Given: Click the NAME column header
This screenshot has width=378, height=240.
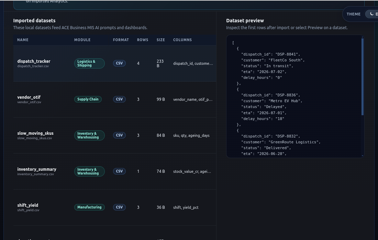Looking at the screenshot, I should pyautogui.click(x=23, y=40).
